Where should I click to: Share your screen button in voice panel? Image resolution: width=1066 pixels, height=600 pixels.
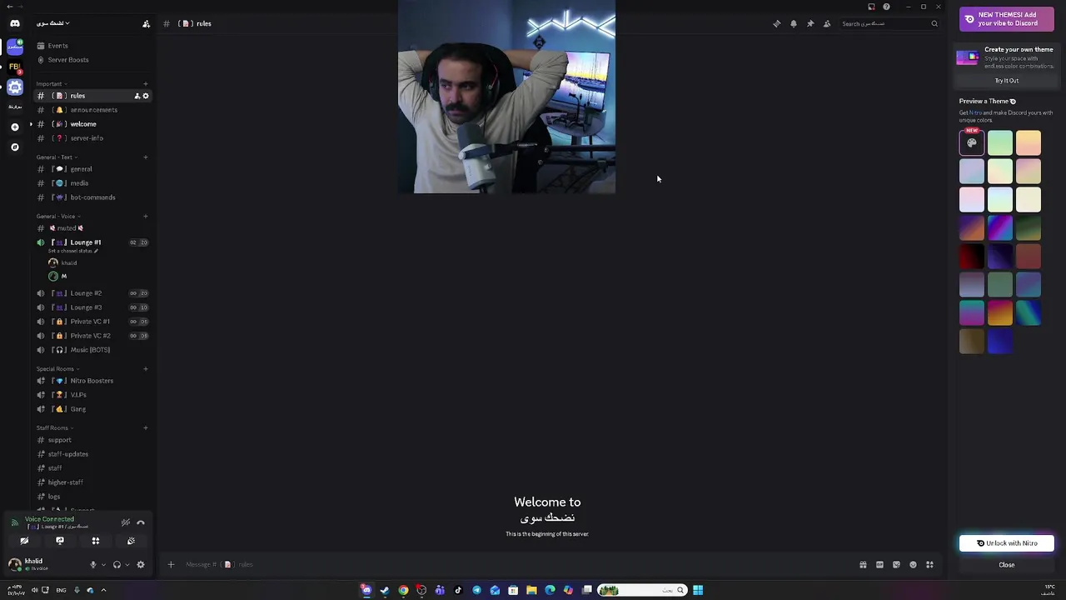coord(60,541)
